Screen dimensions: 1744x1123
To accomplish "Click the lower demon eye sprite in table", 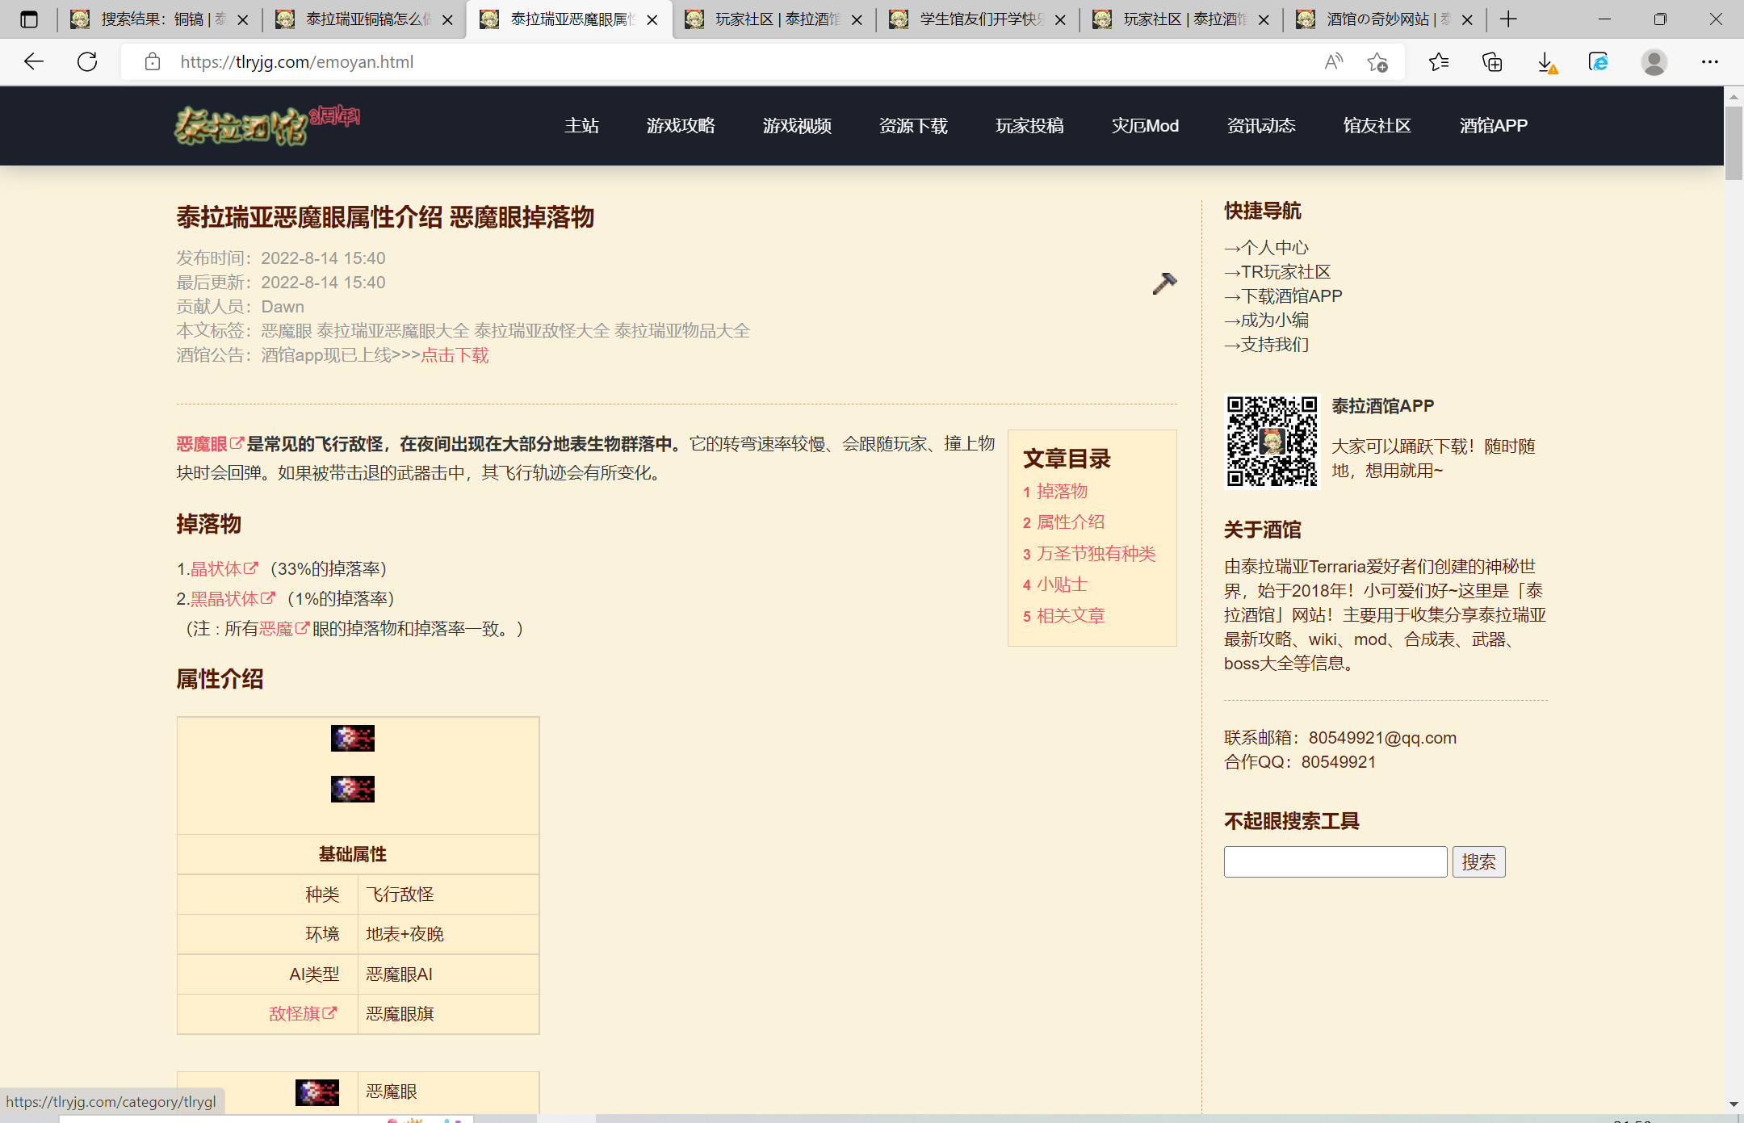I will click(353, 789).
